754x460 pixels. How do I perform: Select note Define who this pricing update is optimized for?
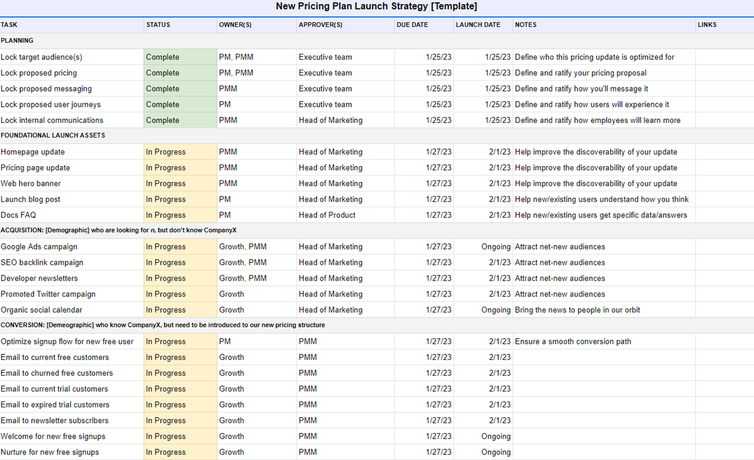tap(604, 57)
